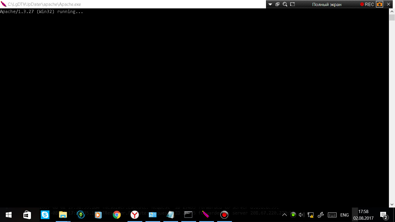Open Microsoft Store from the taskbar
Image resolution: width=395 pixels, height=222 pixels.
[x=27, y=215]
